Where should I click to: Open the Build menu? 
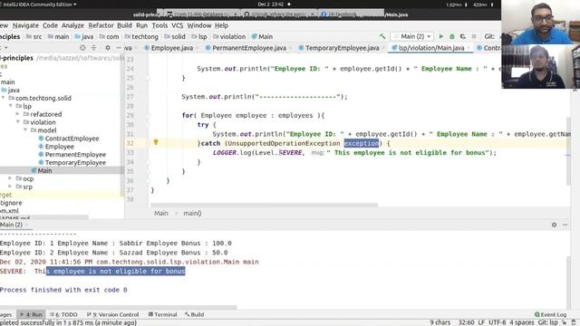pyautogui.click(x=124, y=25)
